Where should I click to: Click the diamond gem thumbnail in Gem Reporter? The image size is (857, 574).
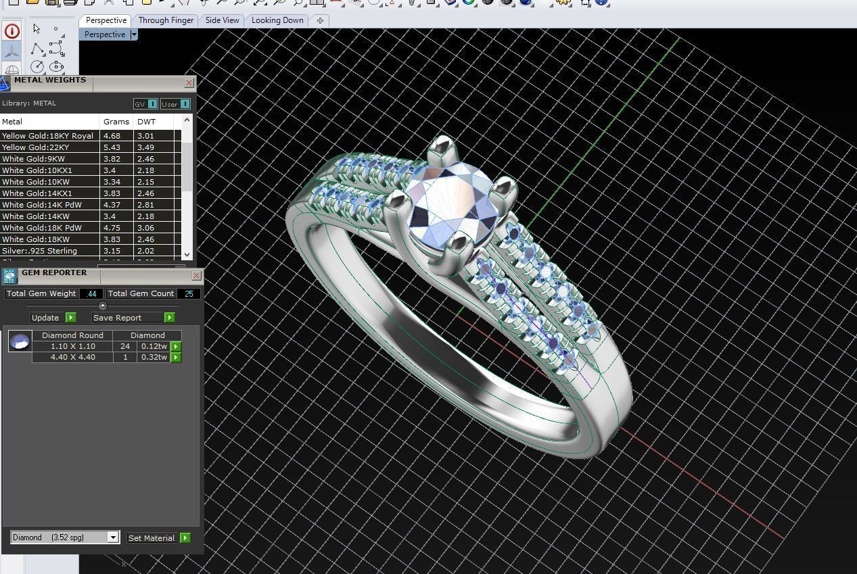pyautogui.click(x=20, y=341)
